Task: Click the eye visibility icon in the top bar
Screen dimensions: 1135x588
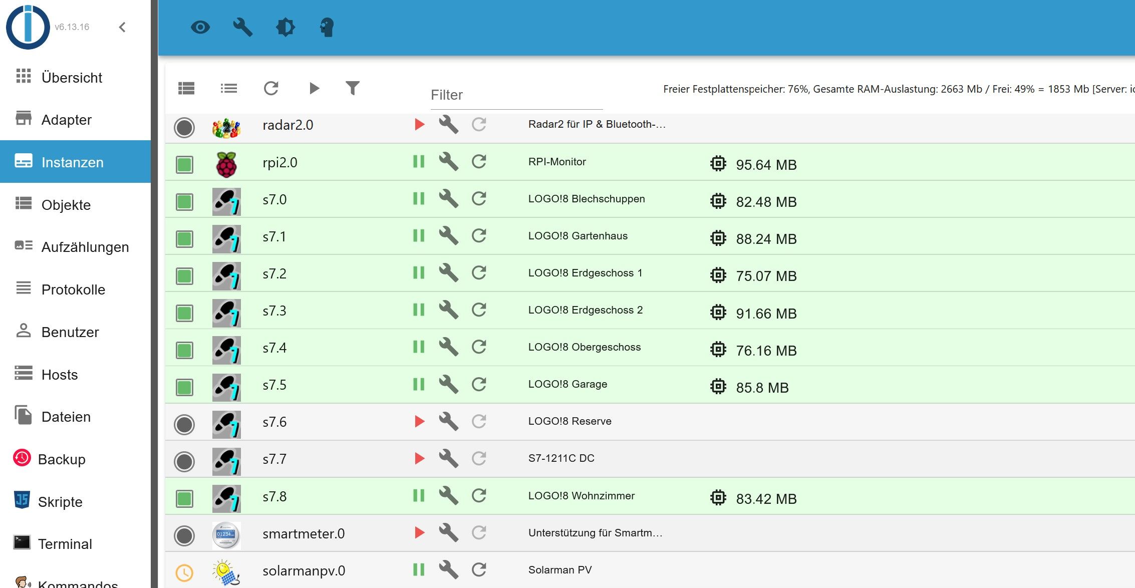Action: (200, 27)
